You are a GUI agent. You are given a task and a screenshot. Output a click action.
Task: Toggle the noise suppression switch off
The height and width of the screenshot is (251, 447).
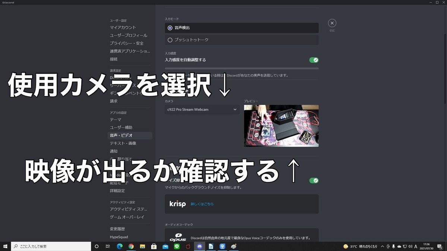pos(314,180)
